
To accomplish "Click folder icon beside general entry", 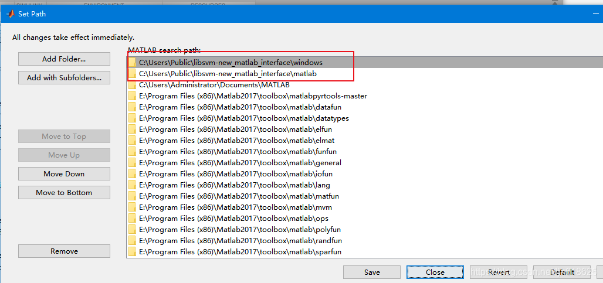I will [133, 162].
